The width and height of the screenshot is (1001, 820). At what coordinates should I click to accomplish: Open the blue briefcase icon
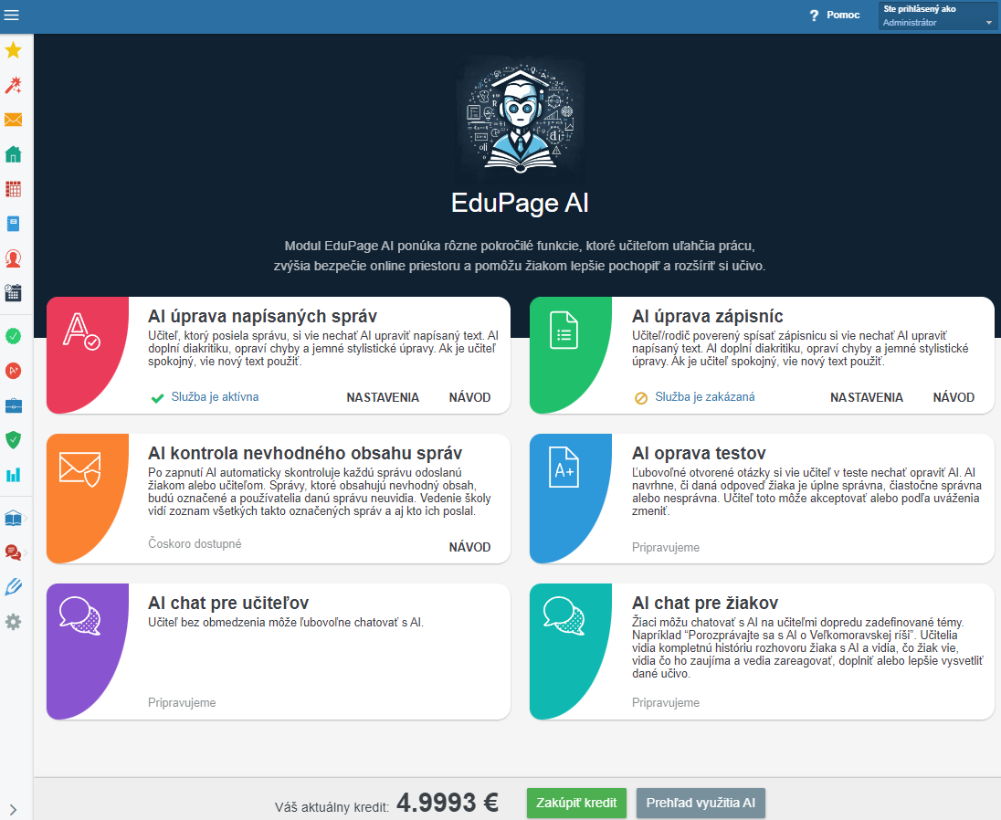pos(14,405)
